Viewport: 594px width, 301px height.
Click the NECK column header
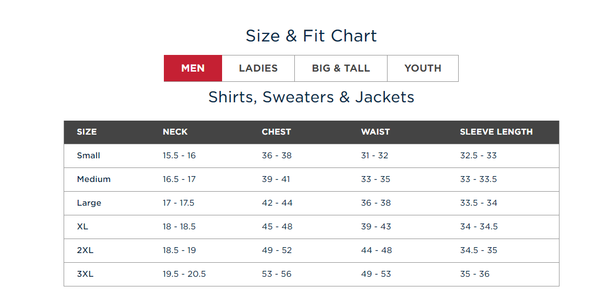tap(175, 132)
